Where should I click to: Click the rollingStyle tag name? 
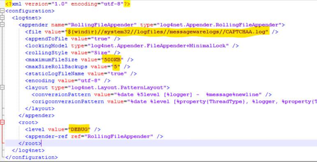(48, 53)
